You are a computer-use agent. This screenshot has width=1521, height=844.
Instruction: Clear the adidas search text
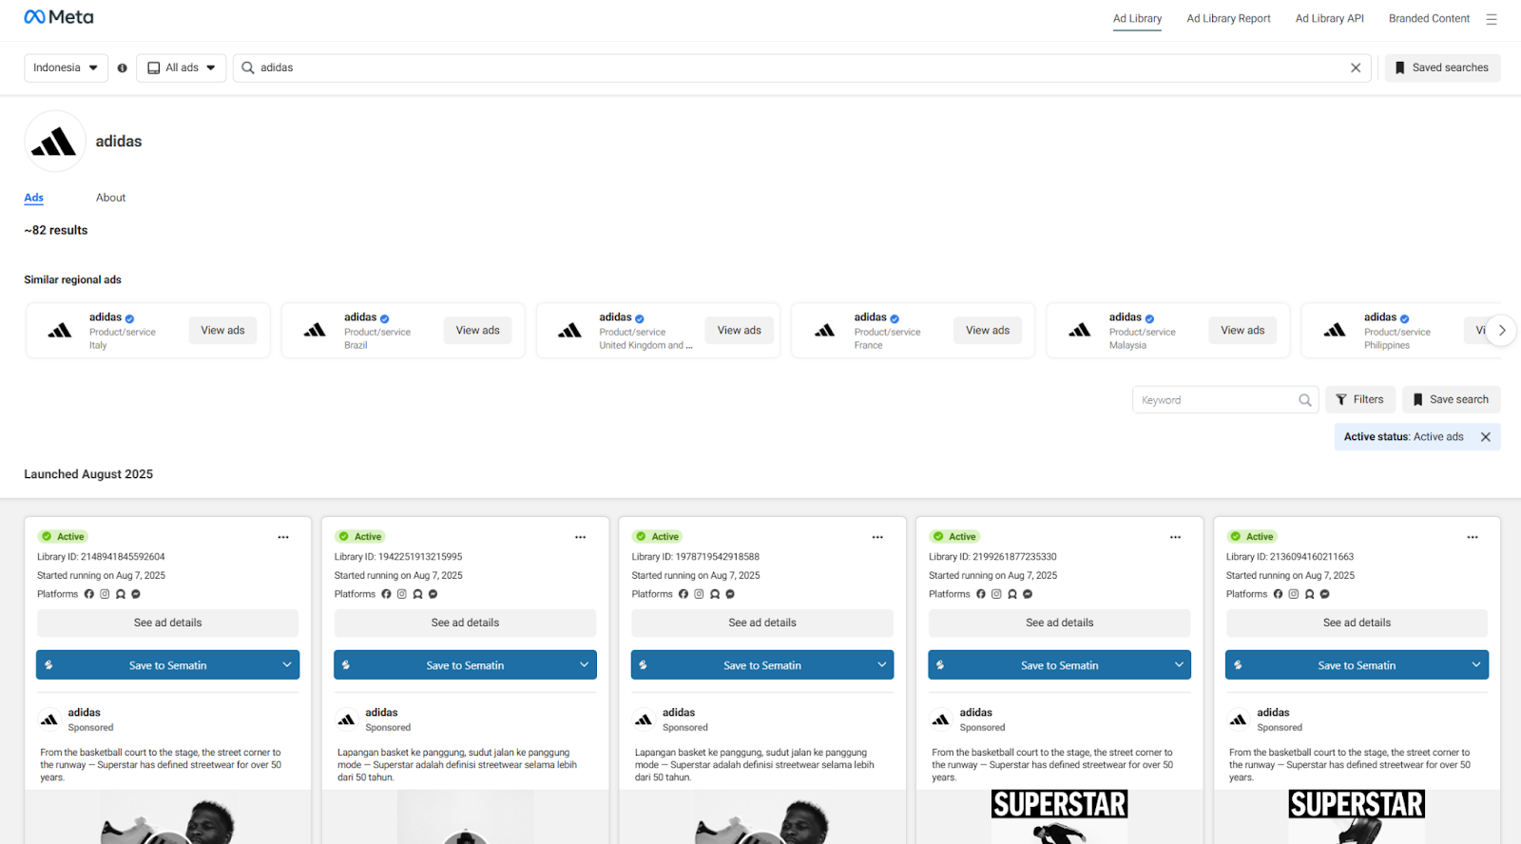pos(1356,68)
